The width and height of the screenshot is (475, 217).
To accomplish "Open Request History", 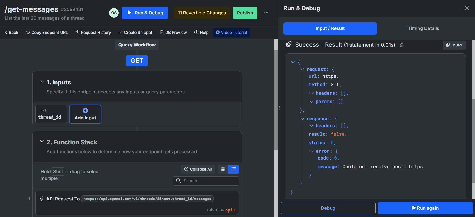I will click(93, 33).
